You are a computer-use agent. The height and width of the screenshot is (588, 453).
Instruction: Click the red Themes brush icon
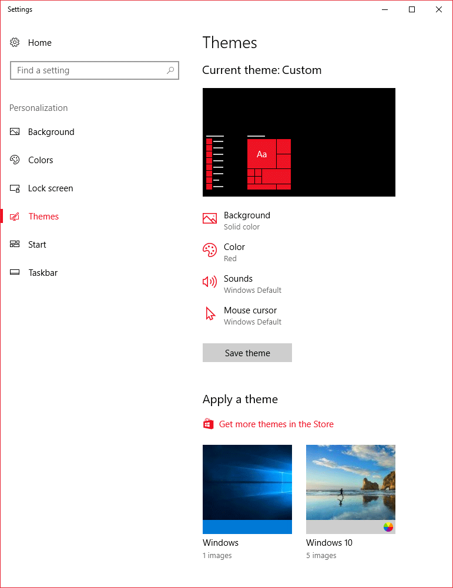[x=15, y=217]
